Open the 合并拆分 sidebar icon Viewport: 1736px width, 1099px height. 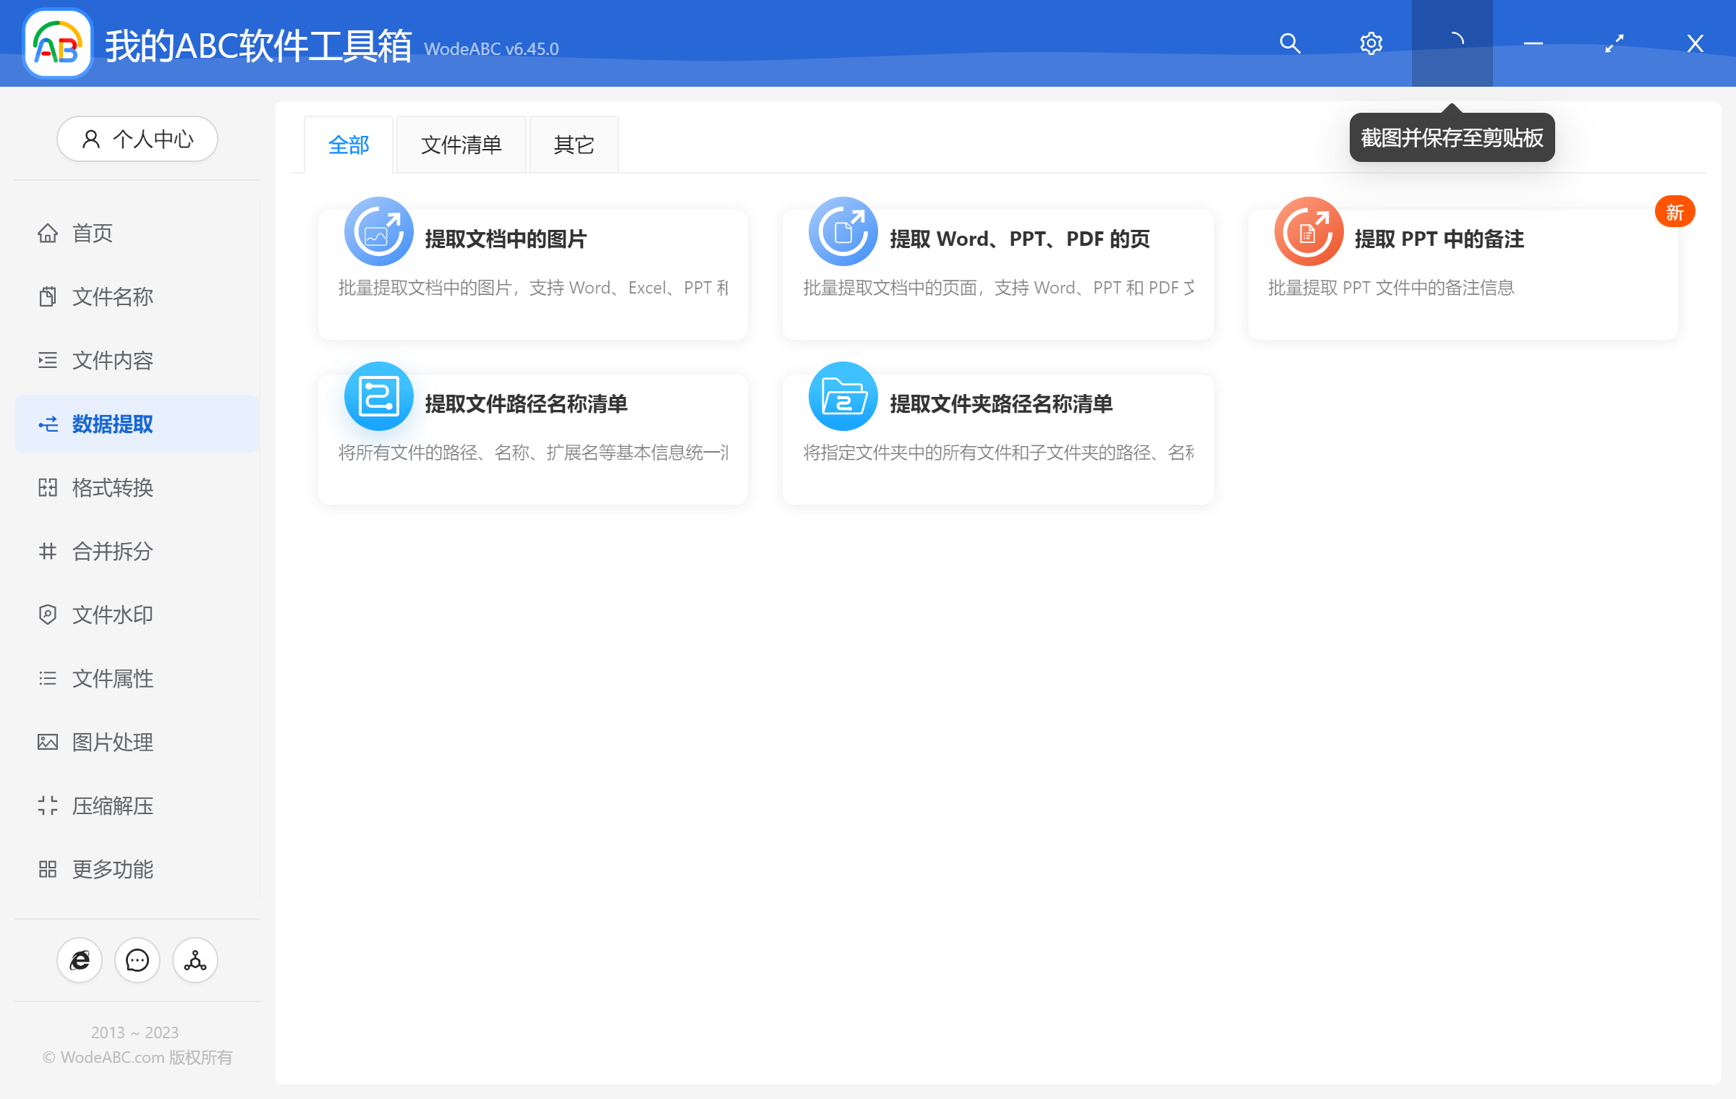tap(48, 552)
